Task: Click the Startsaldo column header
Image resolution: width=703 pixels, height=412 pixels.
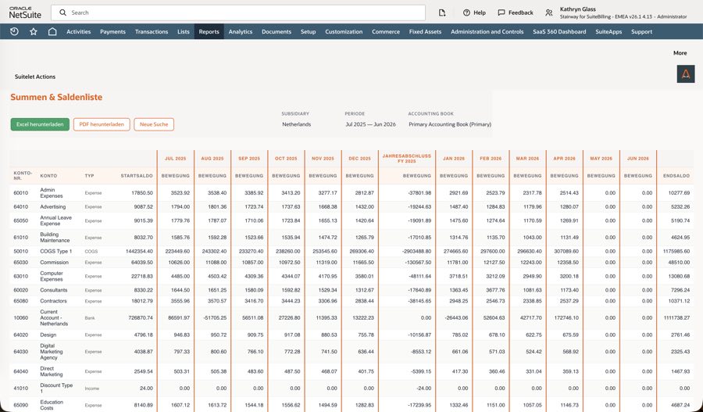Action: pos(137,176)
